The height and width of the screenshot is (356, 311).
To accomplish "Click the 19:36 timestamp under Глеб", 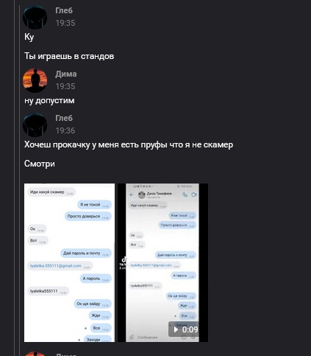I will pyautogui.click(x=65, y=130).
